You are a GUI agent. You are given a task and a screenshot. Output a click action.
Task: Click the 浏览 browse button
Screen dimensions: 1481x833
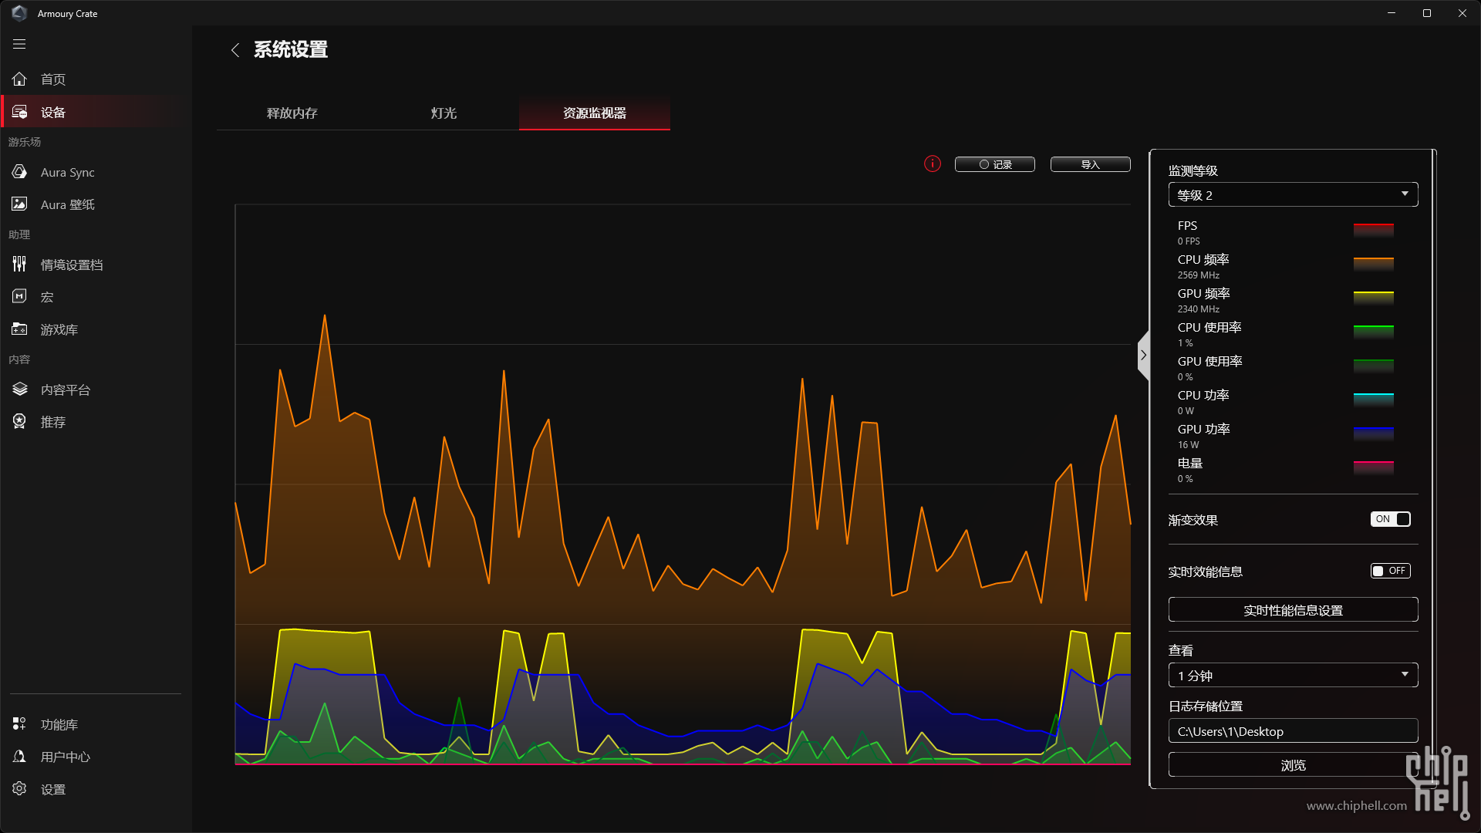1293,765
